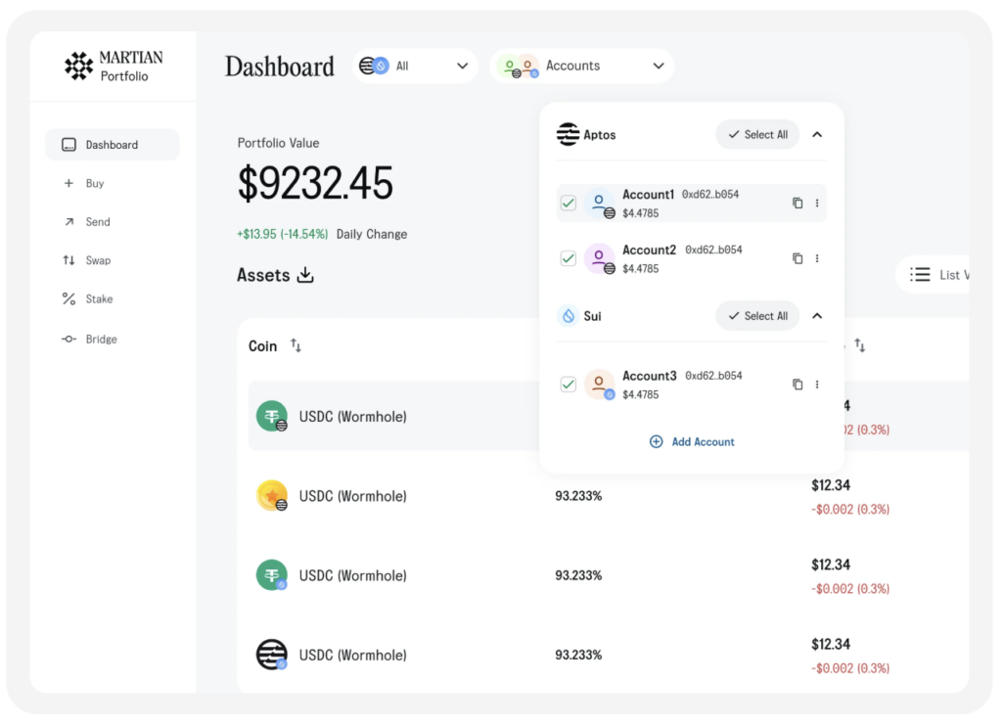Copy Account1 address using copy icon
This screenshot has height=726, width=1002.
(797, 203)
